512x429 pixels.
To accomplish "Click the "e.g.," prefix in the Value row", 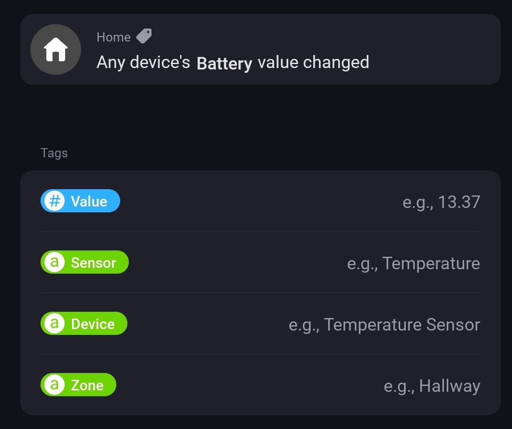I will coord(418,202).
